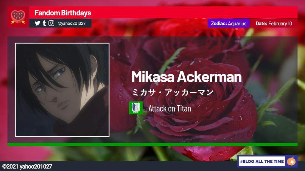This screenshot has height=171, width=305.
Task: Click the Tumblr letter icon
Action: (x=44, y=23)
